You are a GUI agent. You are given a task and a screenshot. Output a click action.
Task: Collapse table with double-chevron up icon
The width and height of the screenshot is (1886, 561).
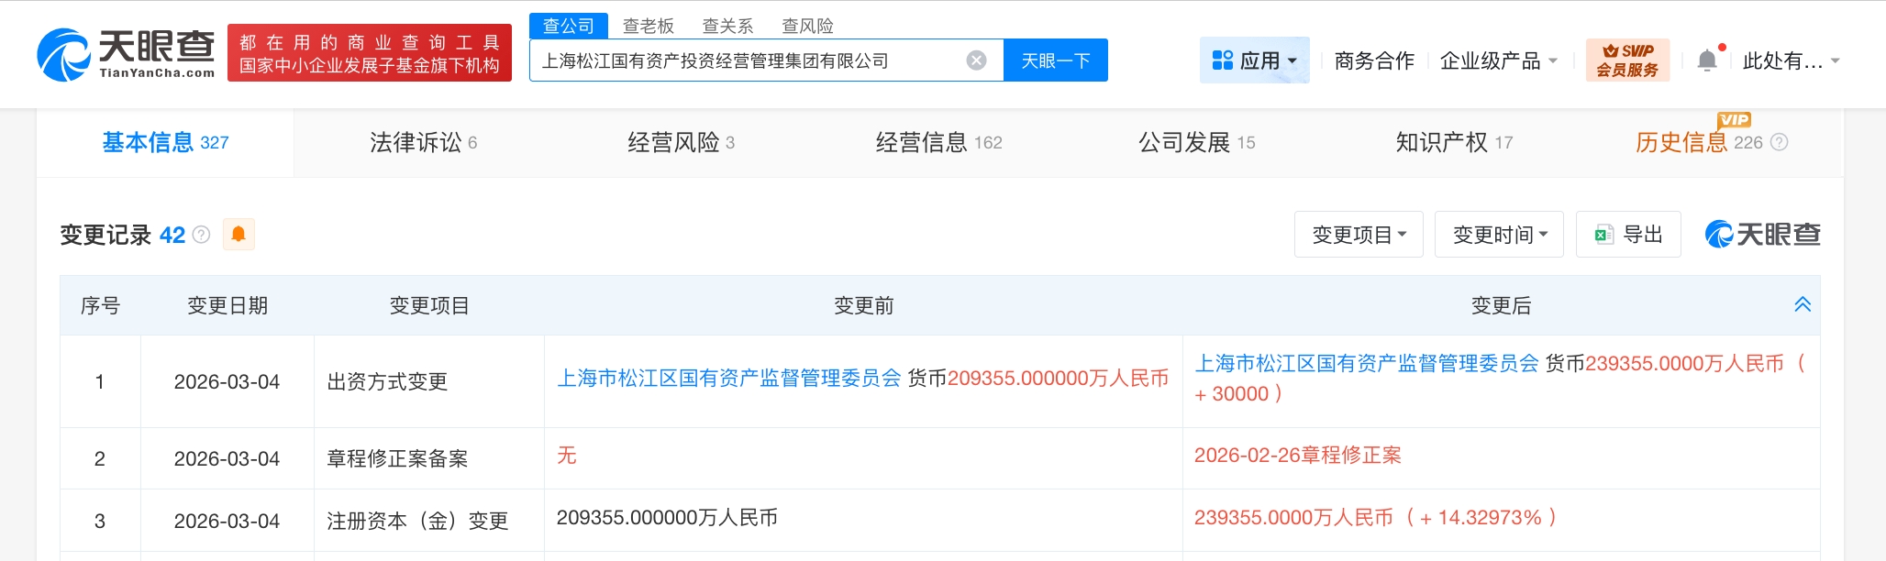1802,305
